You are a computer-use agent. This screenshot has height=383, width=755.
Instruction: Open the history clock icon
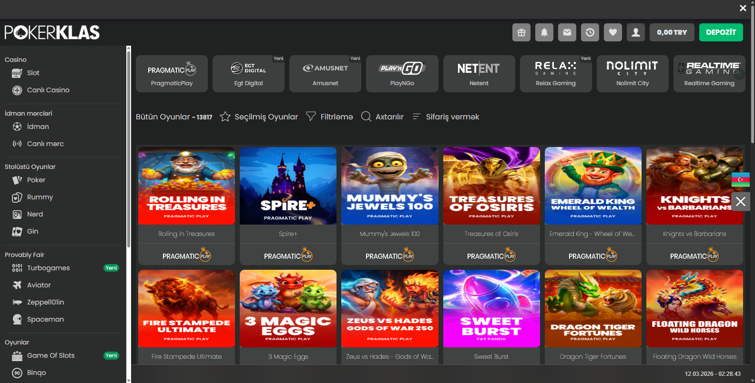590,32
